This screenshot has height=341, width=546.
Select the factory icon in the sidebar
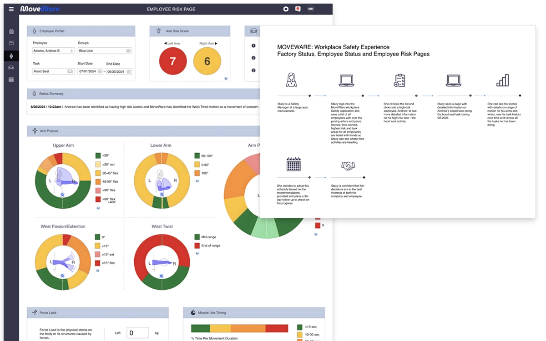pyautogui.click(x=11, y=31)
